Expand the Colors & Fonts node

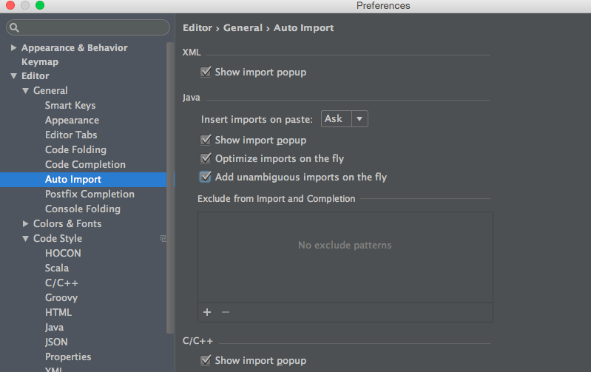click(x=26, y=223)
